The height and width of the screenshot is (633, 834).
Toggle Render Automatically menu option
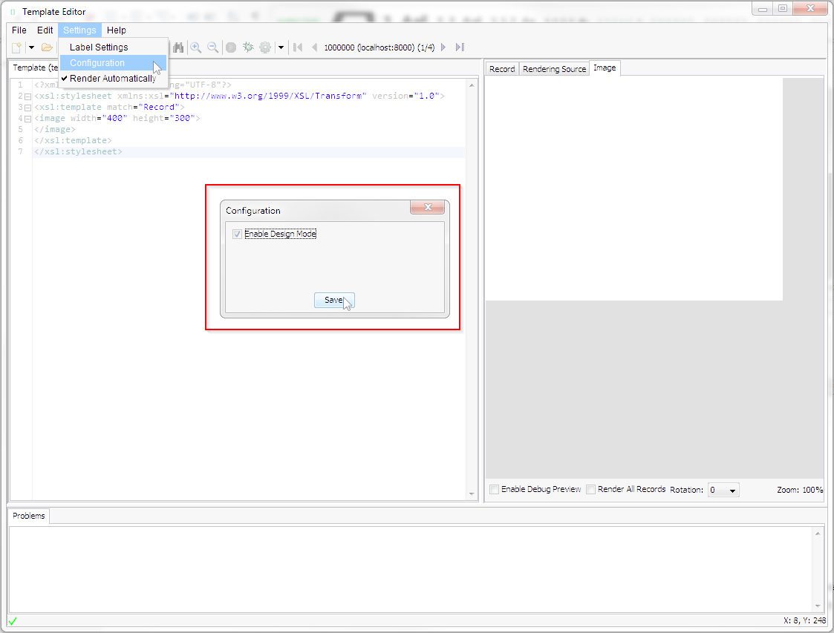(x=114, y=78)
